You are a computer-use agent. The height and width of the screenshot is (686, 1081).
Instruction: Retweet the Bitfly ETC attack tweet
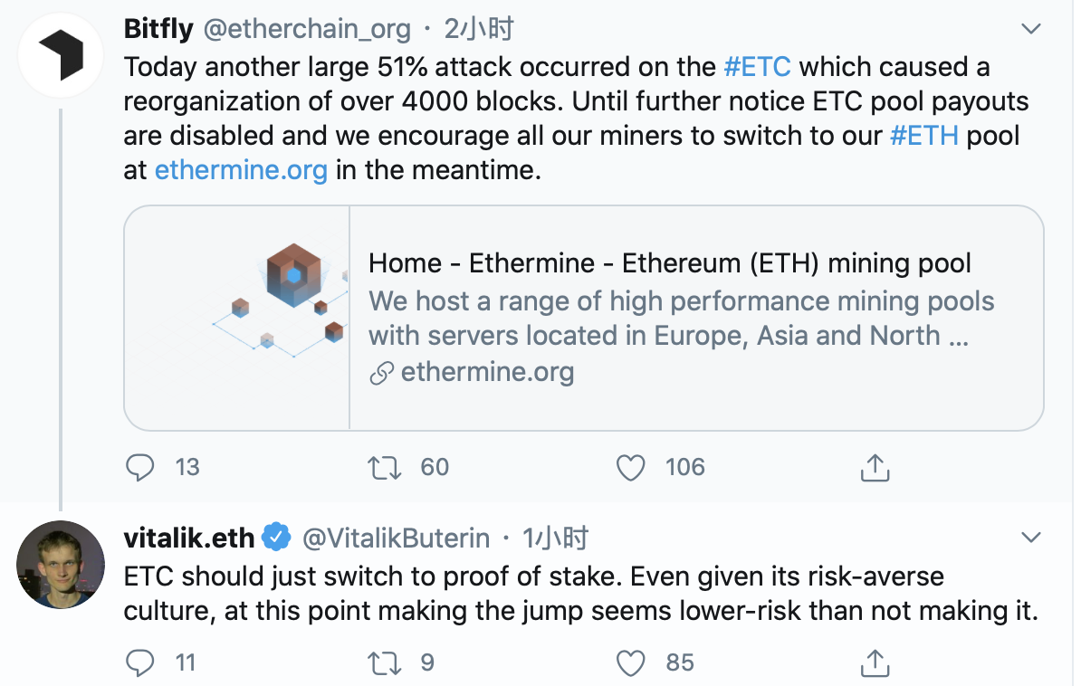pos(384,468)
